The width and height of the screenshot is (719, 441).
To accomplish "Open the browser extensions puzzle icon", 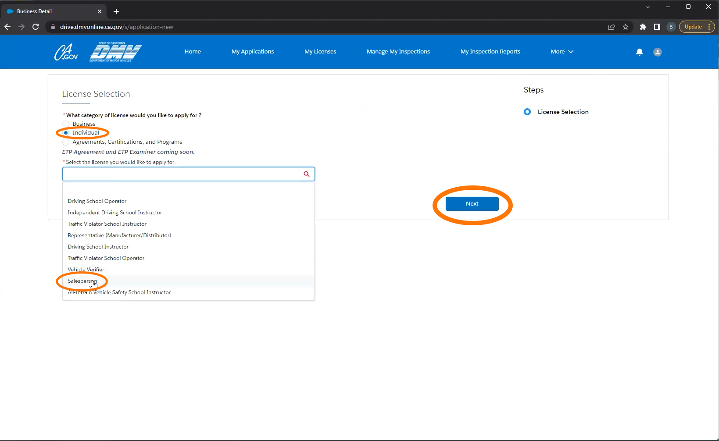I will coord(643,27).
